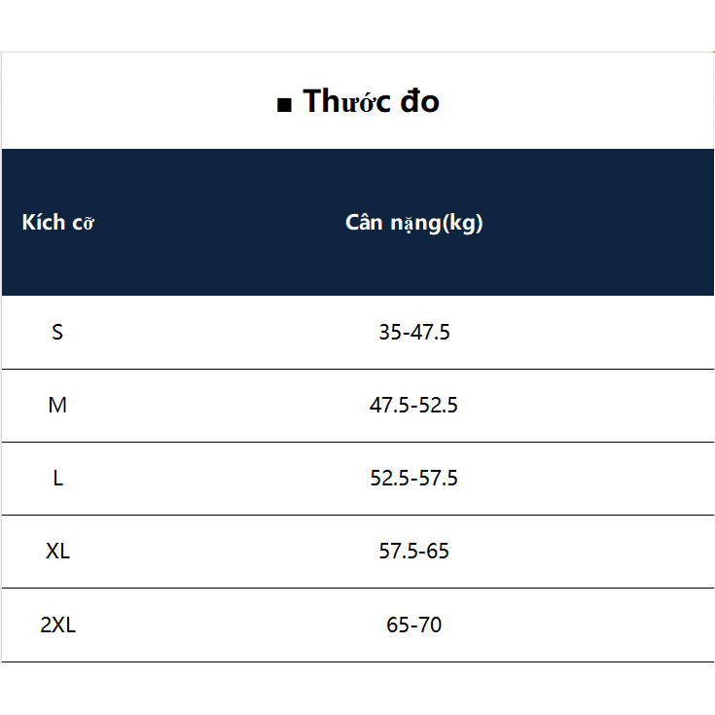Select size XL in the table

(57, 552)
